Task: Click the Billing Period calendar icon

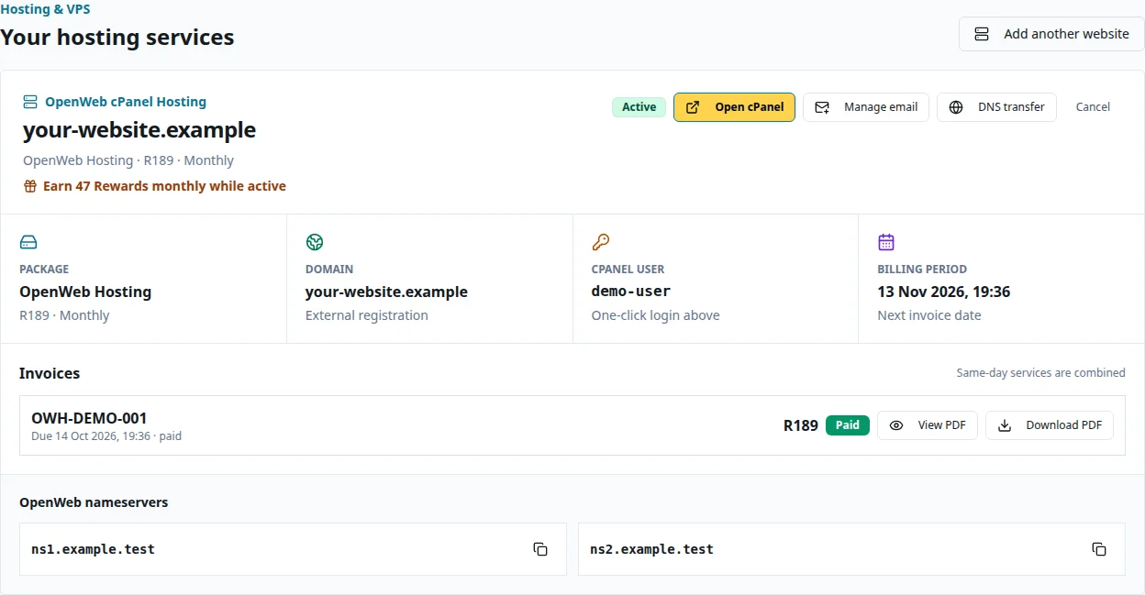Action: click(886, 242)
